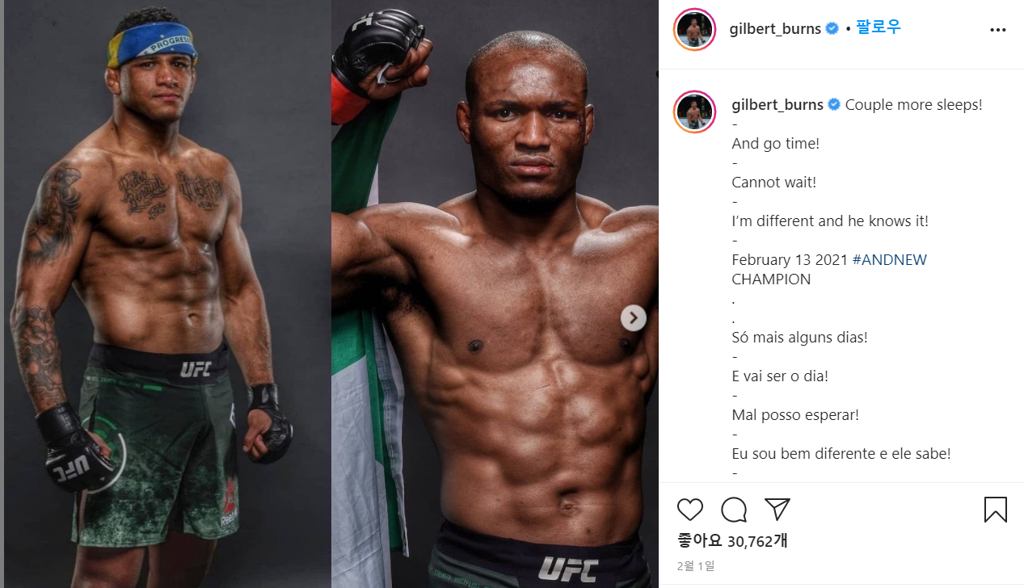This screenshot has width=1024, height=588.
Task: Open the profile avatar next to the caption
Action: pos(694,111)
